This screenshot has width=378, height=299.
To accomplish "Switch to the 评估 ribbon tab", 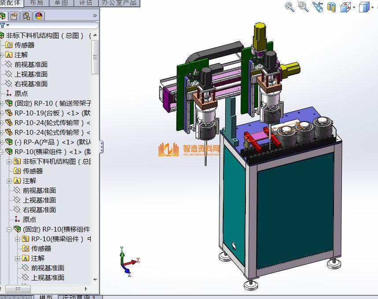I will [x=85, y=3].
